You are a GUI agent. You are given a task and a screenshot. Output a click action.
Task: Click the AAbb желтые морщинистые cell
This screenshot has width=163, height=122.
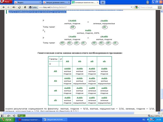click(x=80, y=81)
